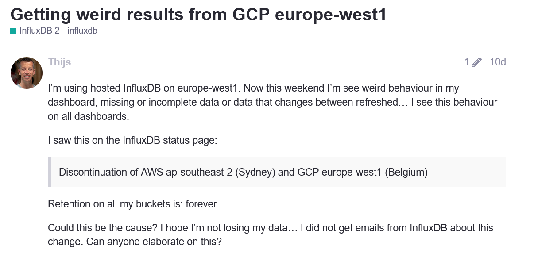Screen dimensions: 534x276
Task: Click the teal InfluxDB 2 category square
Action: point(13,31)
